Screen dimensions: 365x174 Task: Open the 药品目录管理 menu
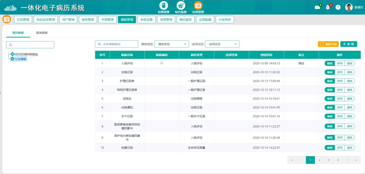point(45,20)
